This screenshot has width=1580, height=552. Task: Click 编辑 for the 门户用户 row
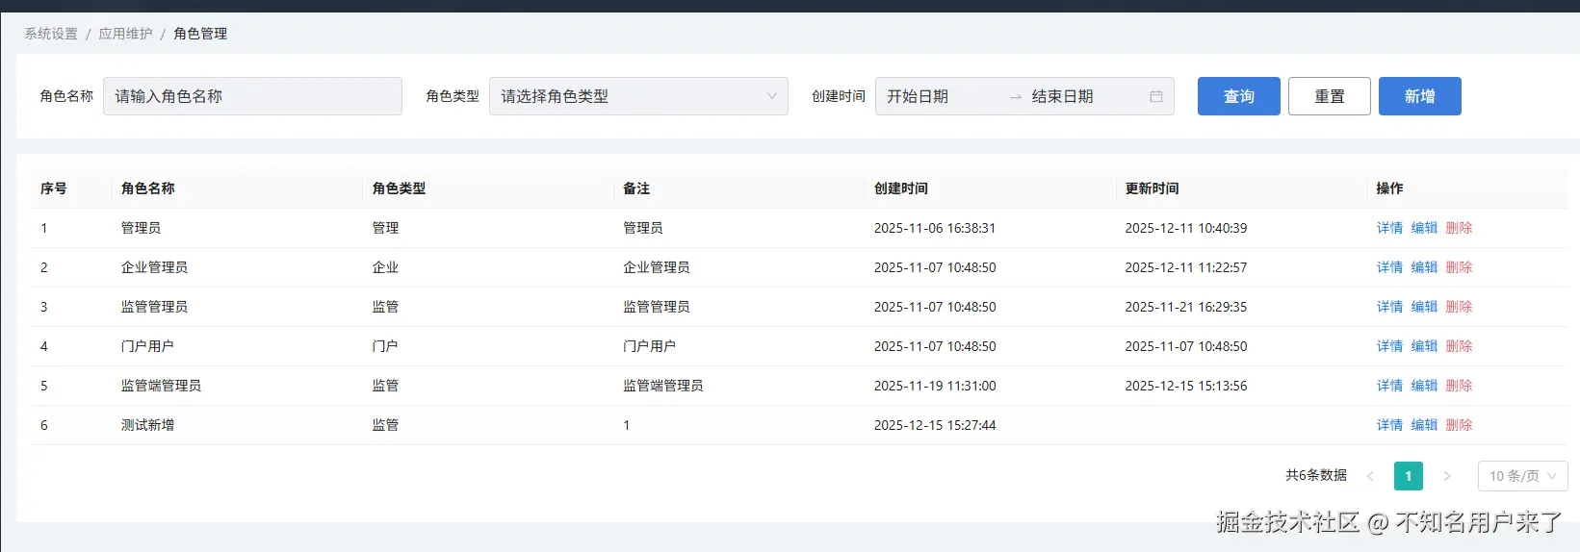pos(1424,346)
